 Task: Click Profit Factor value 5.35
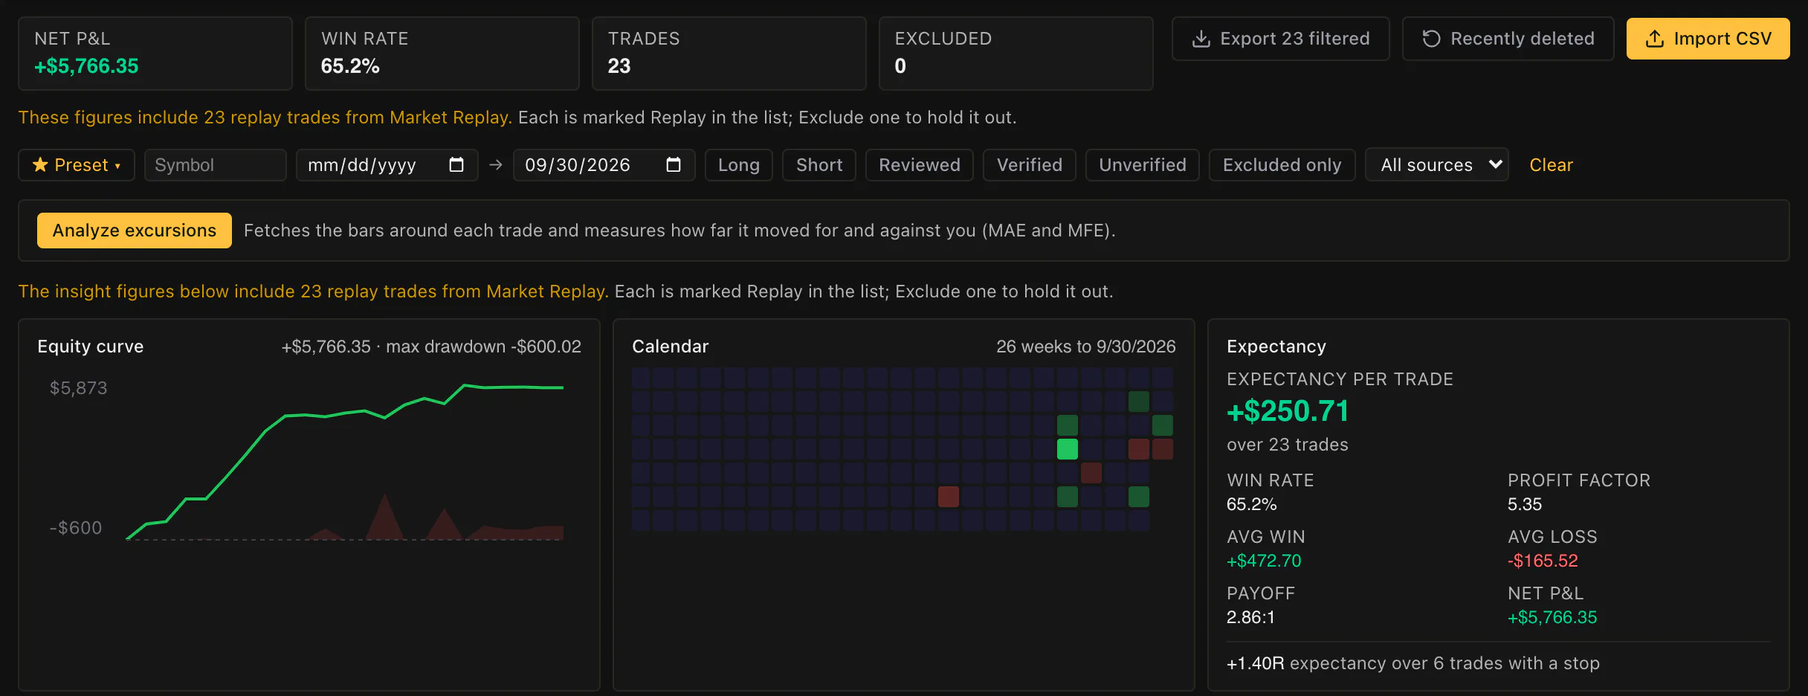pos(1525,504)
